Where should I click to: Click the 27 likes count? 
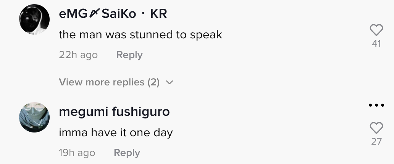point(376,142)
